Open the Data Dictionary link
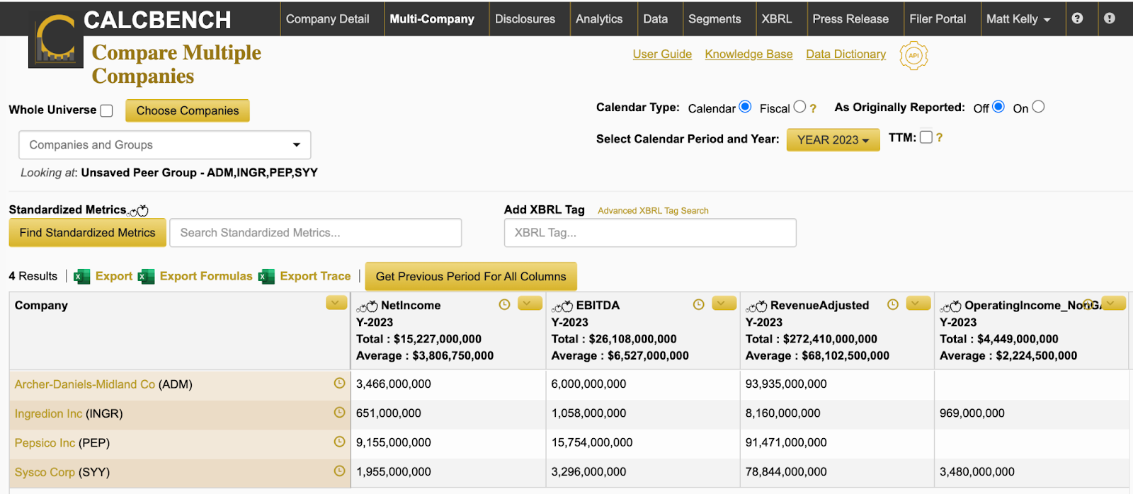 pos(846,54)
